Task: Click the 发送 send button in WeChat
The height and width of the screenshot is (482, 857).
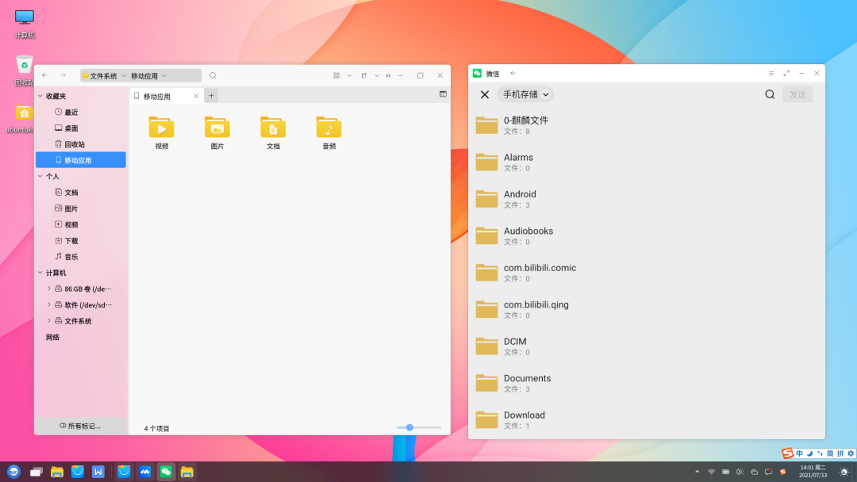Action: click(797, 94)
